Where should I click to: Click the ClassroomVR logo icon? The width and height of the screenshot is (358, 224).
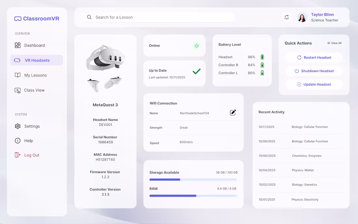18,19
